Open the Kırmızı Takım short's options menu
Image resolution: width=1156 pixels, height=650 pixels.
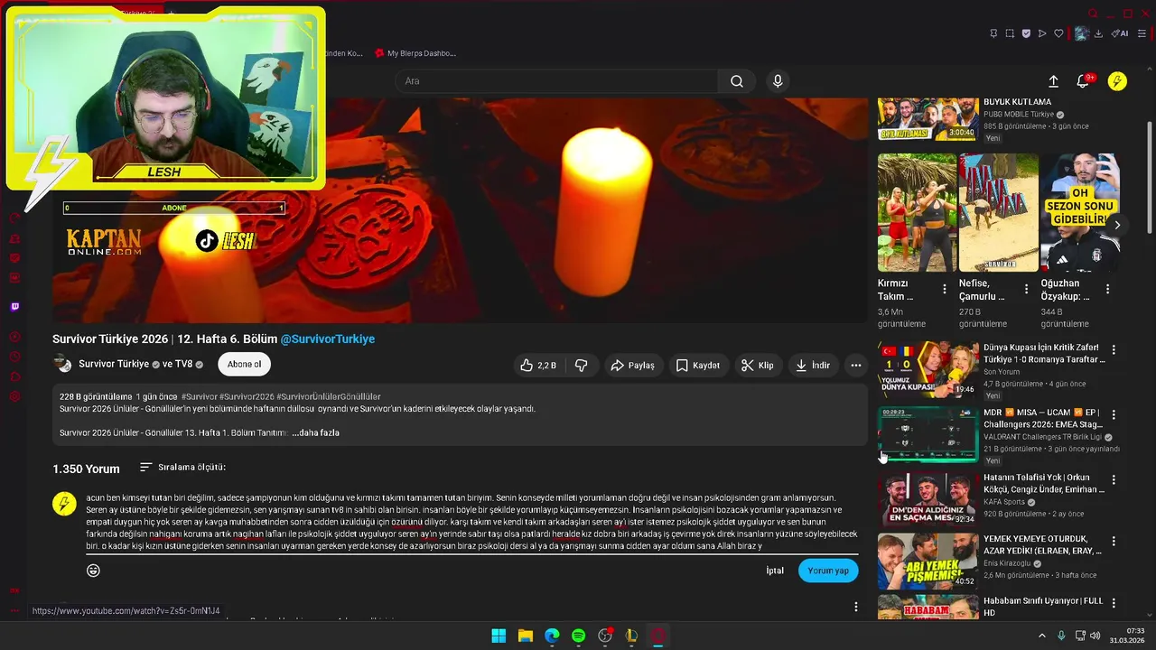[945, 290]
